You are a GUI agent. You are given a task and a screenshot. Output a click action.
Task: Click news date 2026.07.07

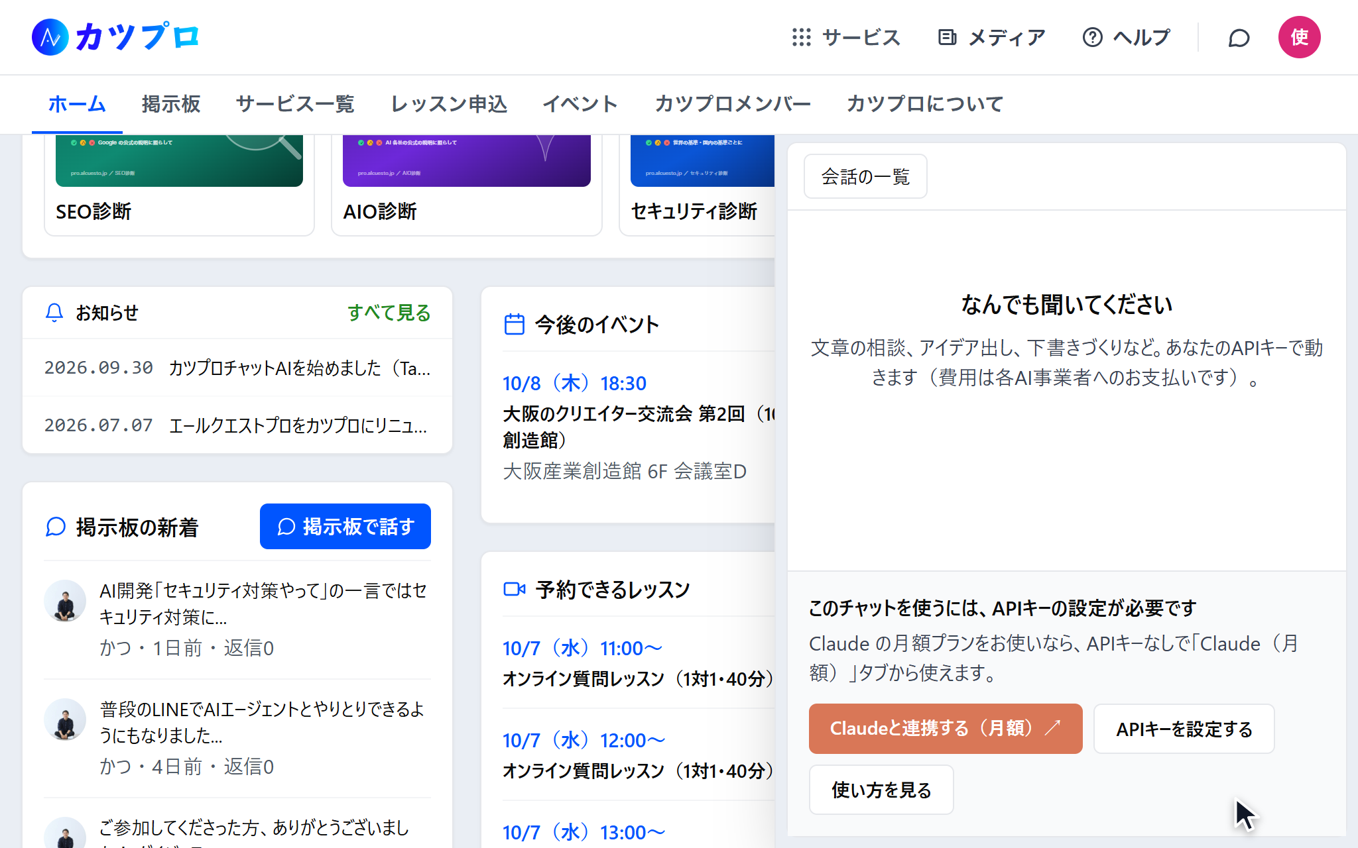click(98, 425)
